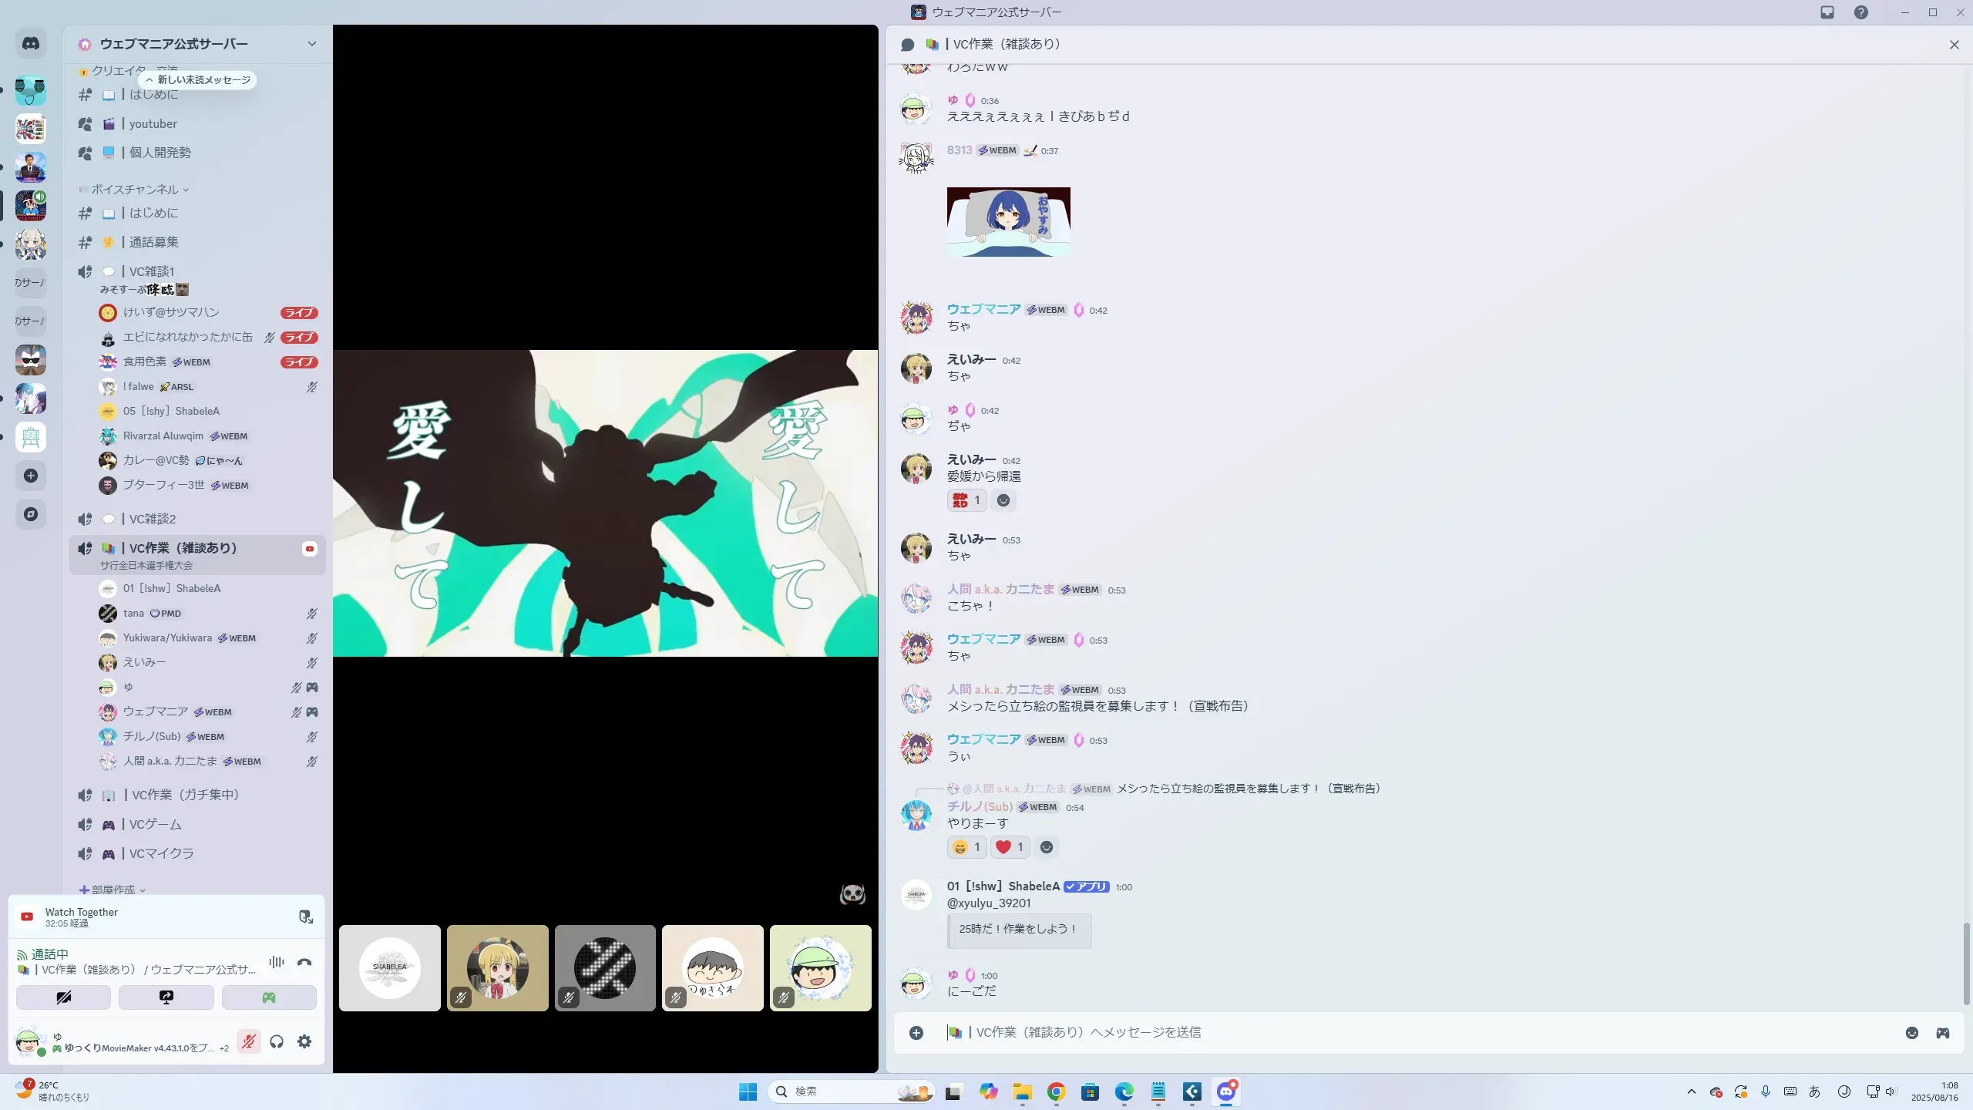The width and height of the screenshot is (1973, 1110).
Task: Click the message input field
Action: 1387,1033
